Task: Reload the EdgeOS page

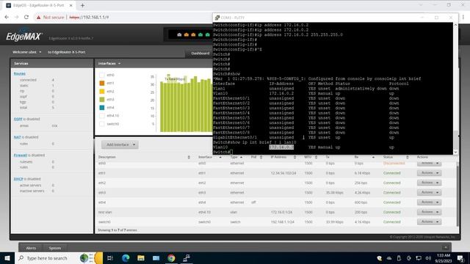Action: tap(26, 17)
